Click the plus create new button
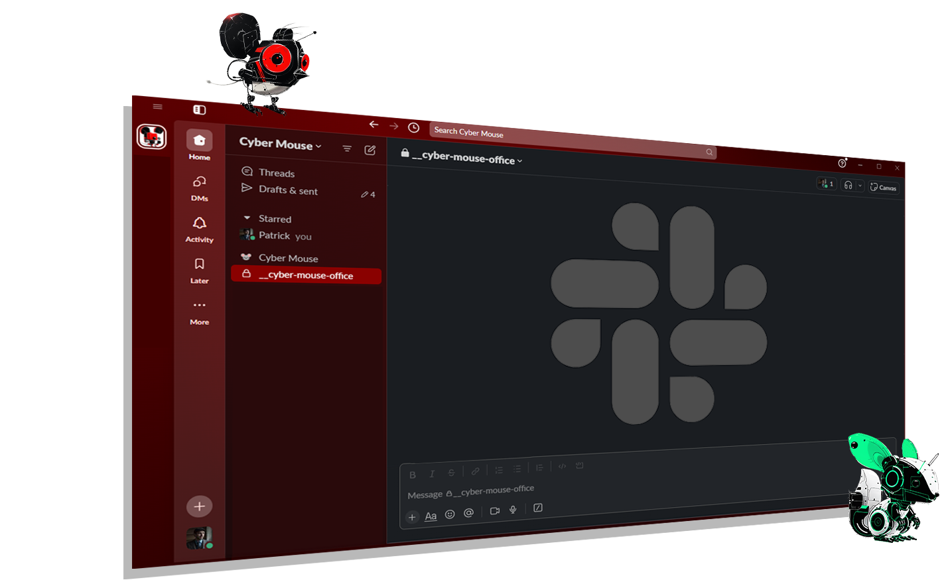 [x=199, y=506]
